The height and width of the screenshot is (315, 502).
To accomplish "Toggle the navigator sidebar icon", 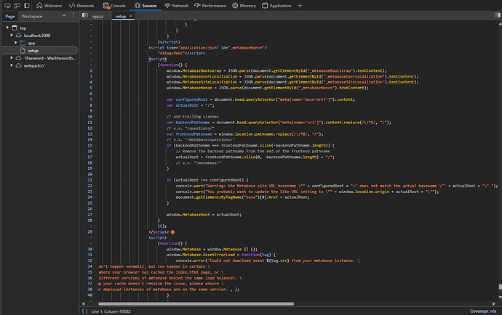I will pos(85,15).
